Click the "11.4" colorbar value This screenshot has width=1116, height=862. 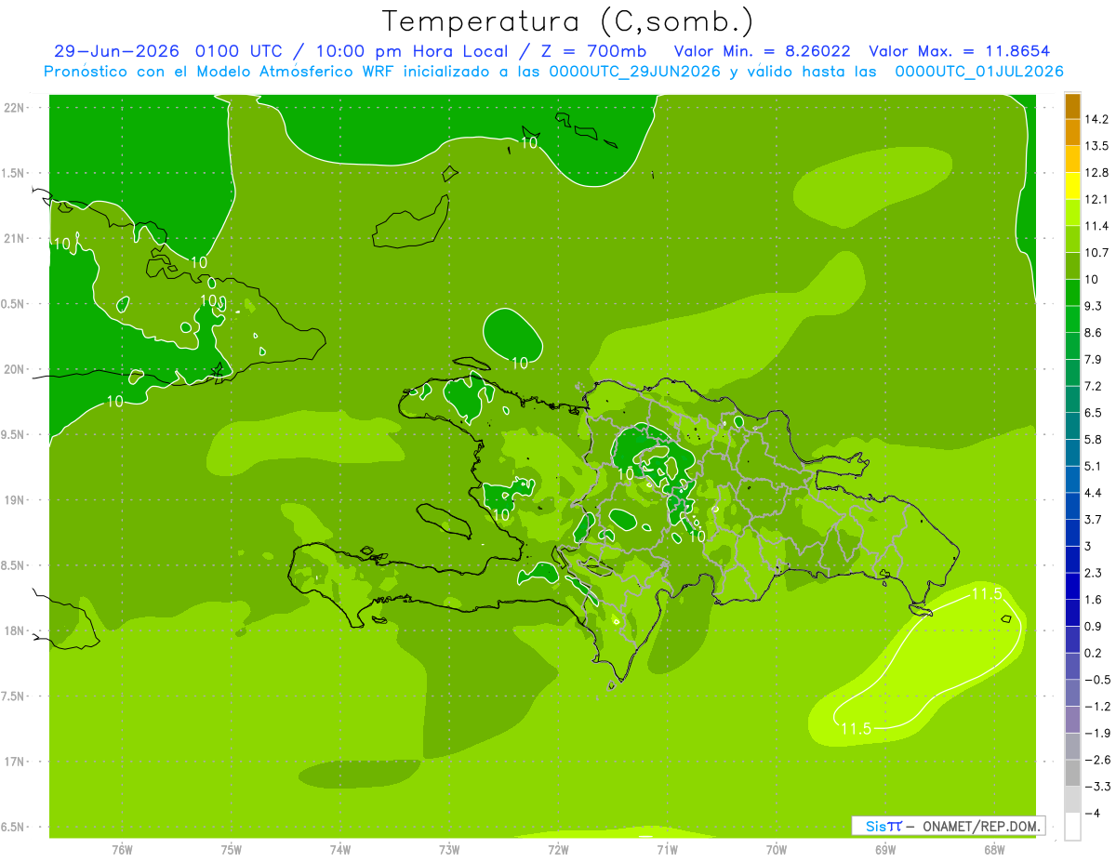(1096, 226)
